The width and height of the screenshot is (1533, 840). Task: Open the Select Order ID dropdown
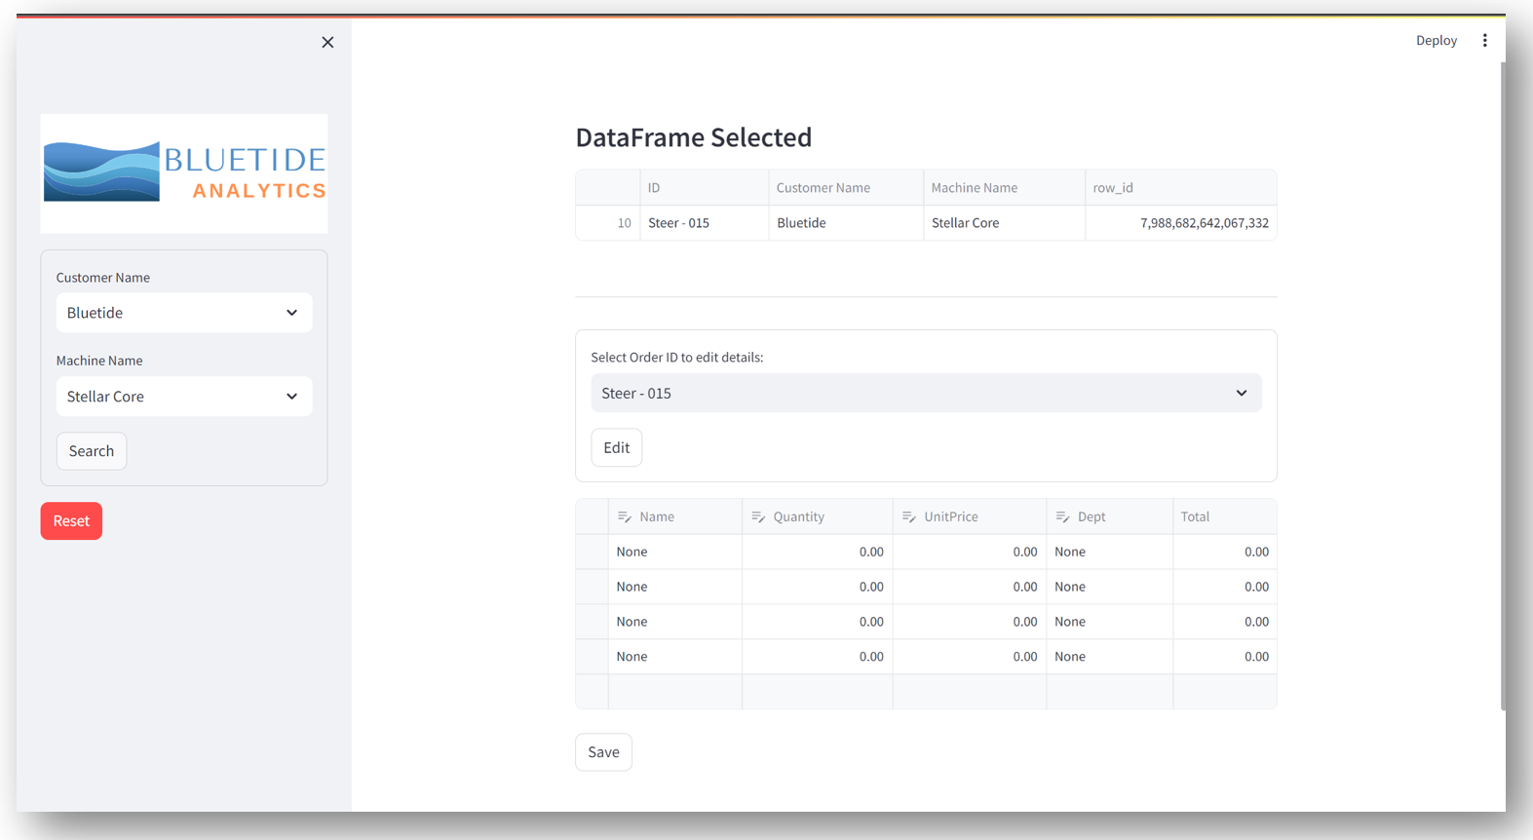(925, 393)
